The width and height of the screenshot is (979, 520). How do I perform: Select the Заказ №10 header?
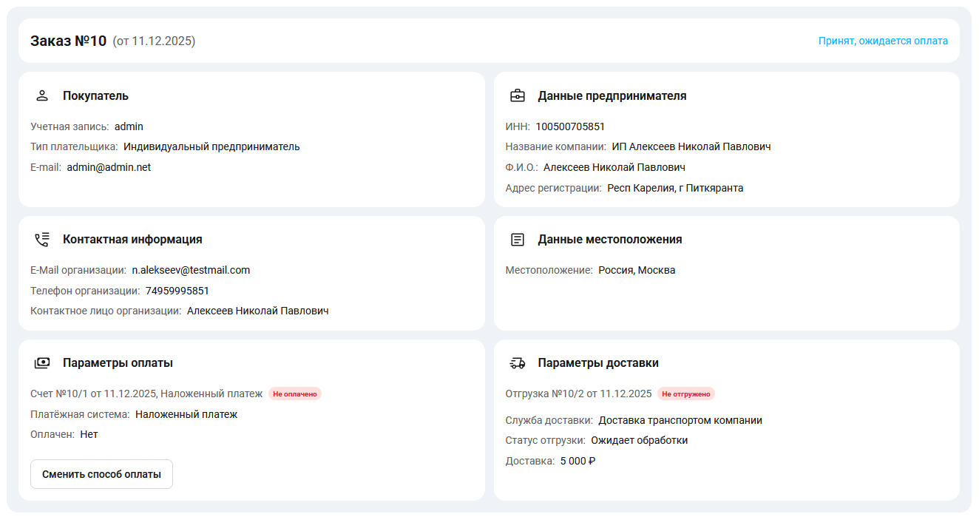68,41
